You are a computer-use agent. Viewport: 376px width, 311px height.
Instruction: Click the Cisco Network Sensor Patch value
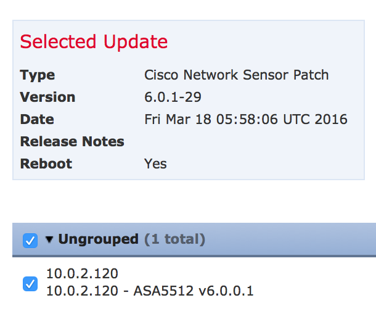tap(236, 75)
